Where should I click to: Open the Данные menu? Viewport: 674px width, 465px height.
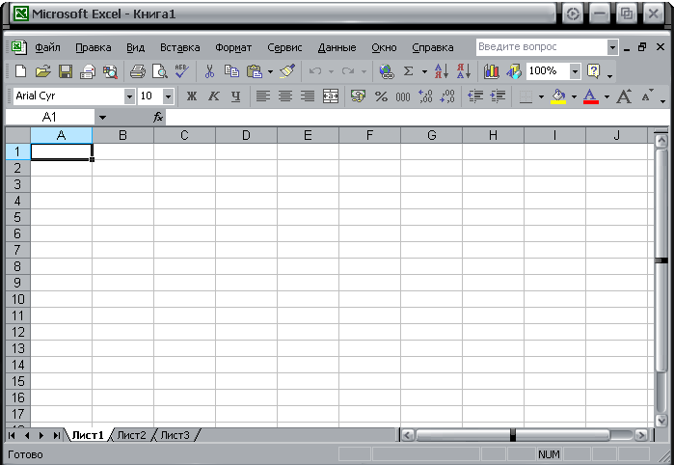click(337, 47)
